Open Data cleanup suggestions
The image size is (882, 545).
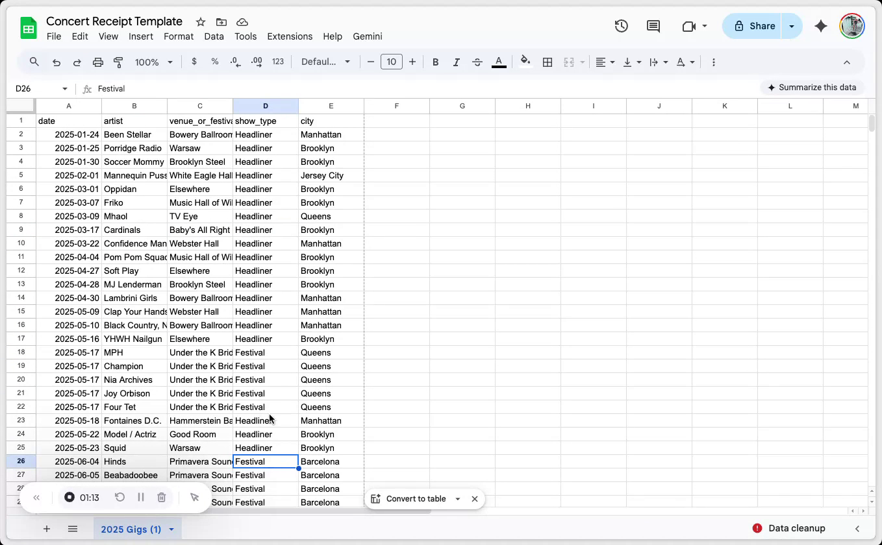789,528
